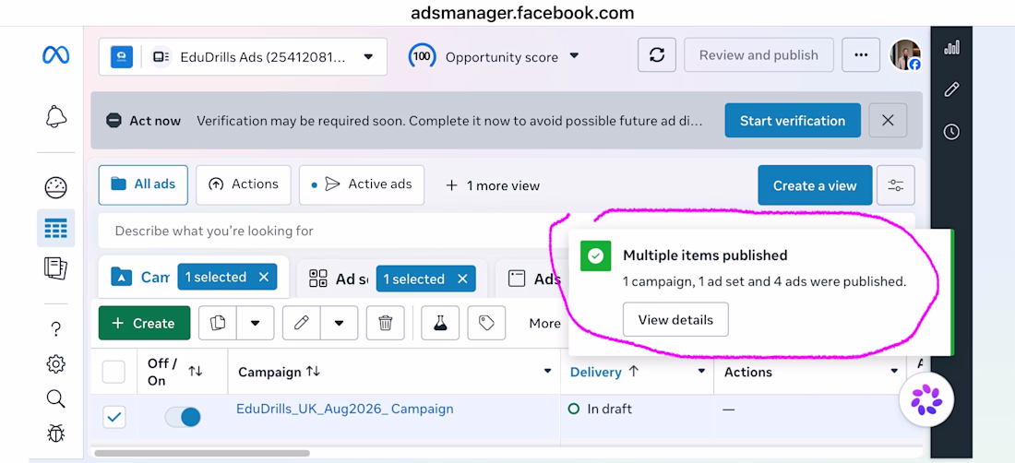The image size is (1015, 463).
Task: Click the refresh icon button
Action: click(x=656, y=55)
